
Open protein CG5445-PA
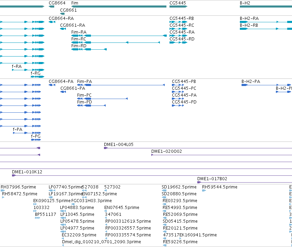(x=184, y=95)
